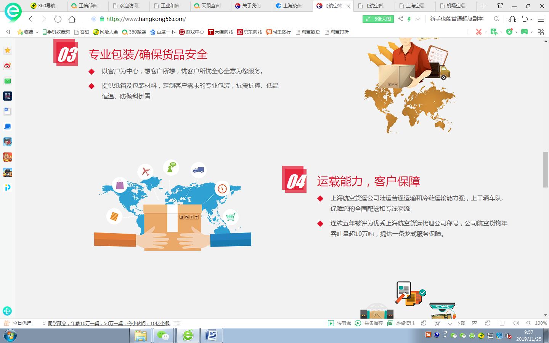Switch to the 工信部备 tab
The height and width of the screenshot is (343, 549).
pos(88,6)
